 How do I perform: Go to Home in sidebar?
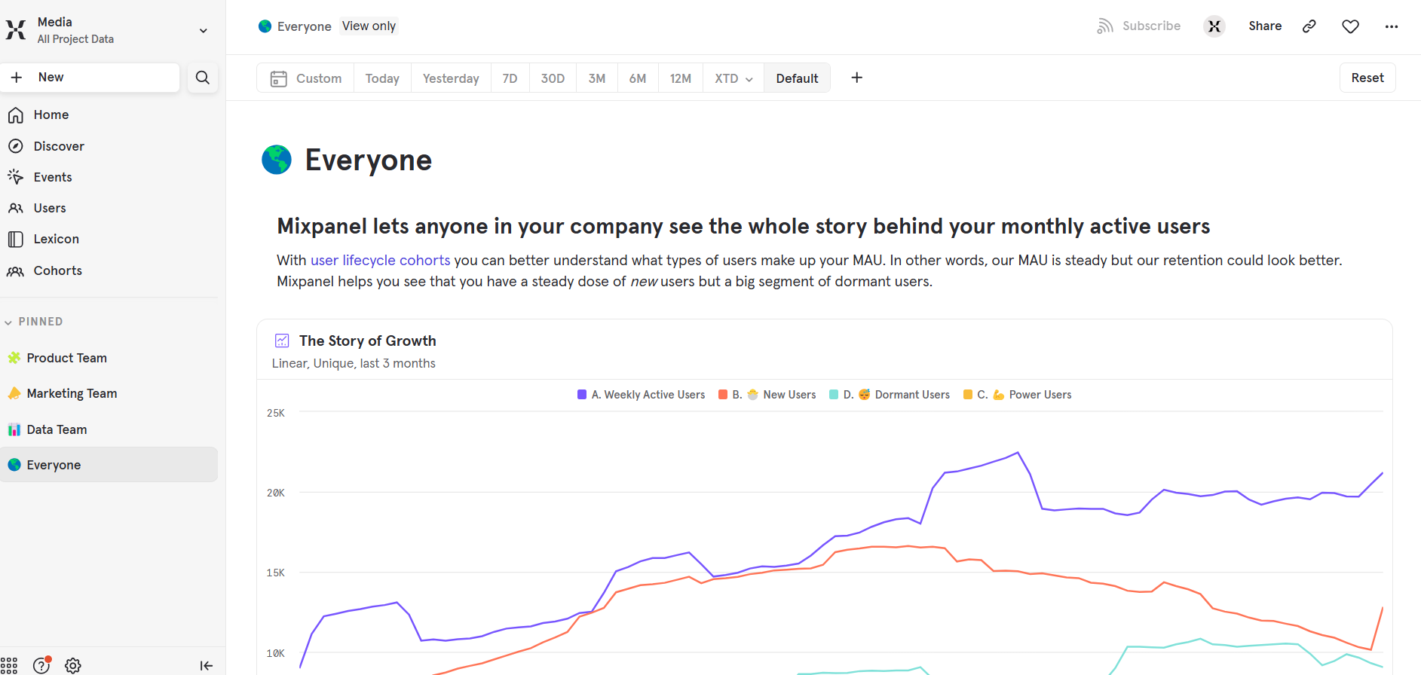(x=51, y=115)
